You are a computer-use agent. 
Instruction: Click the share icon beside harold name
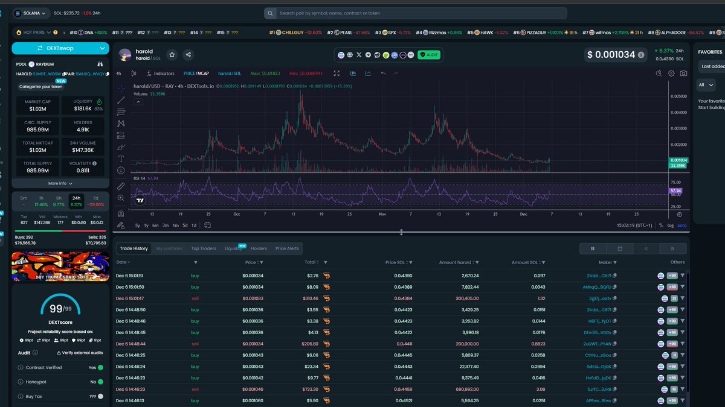point(188,55)
